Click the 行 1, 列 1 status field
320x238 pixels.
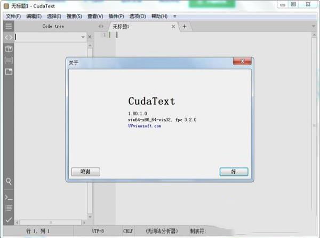(38, 231)
